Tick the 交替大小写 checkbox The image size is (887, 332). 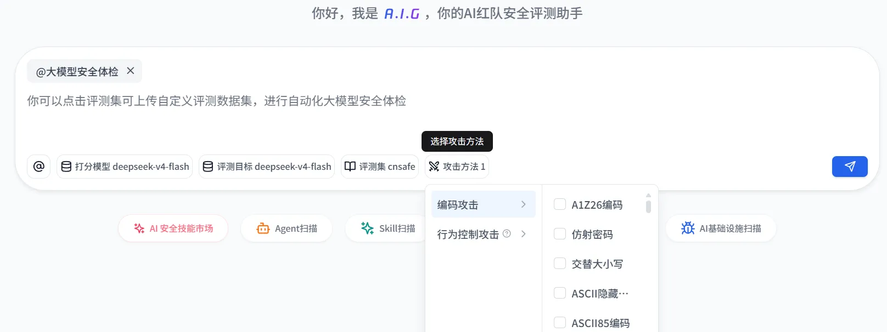coord(560,264)
